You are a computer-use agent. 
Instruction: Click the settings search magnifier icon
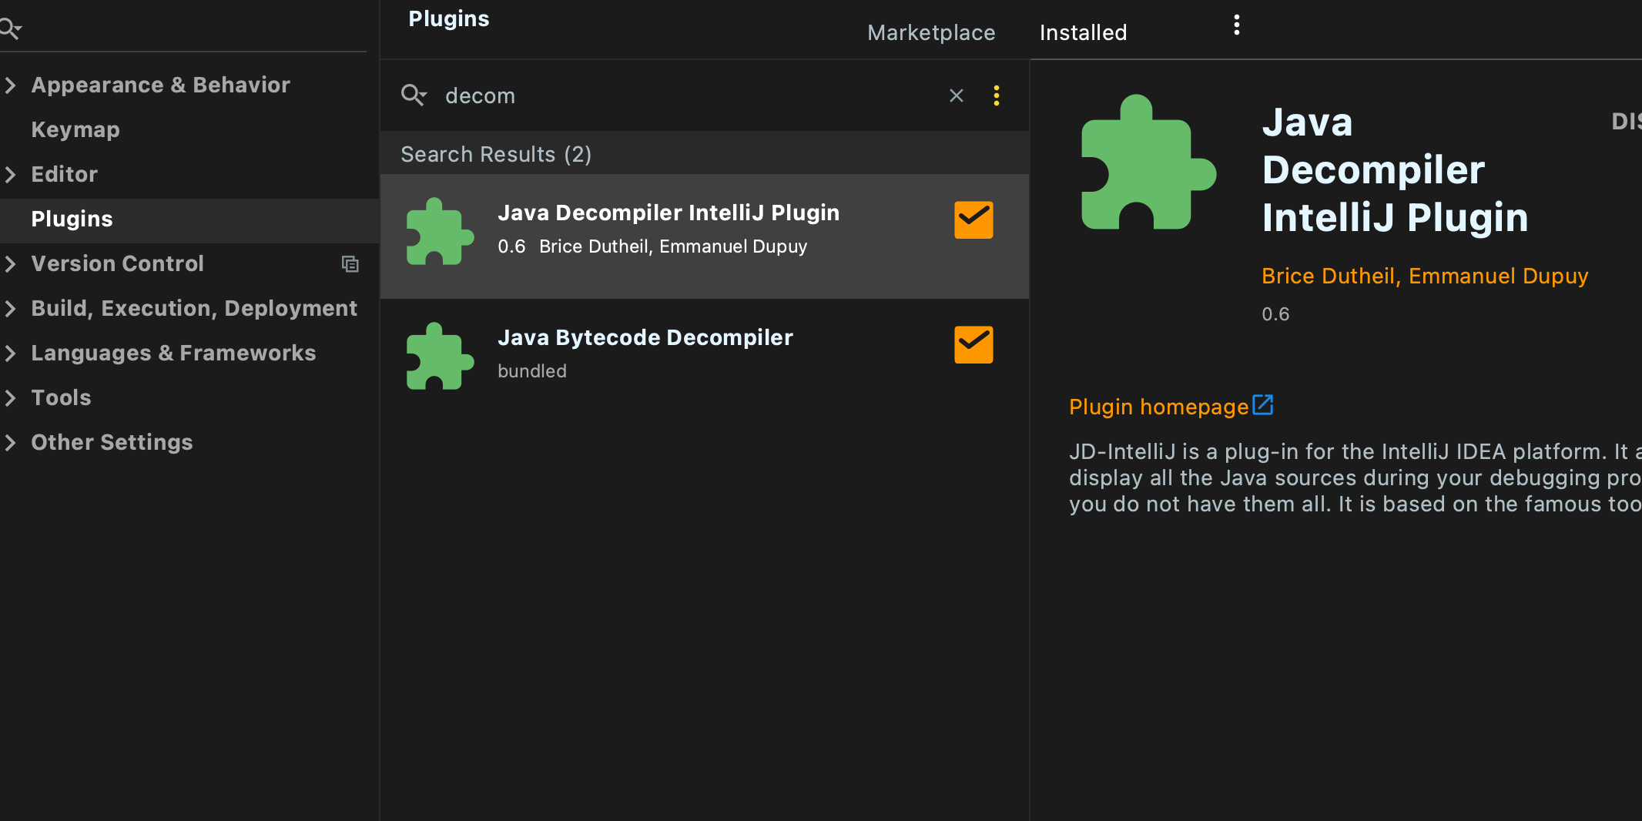10,29
